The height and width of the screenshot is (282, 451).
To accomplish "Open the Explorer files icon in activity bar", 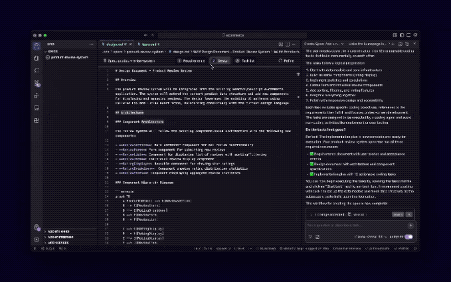I will point(37,58).
